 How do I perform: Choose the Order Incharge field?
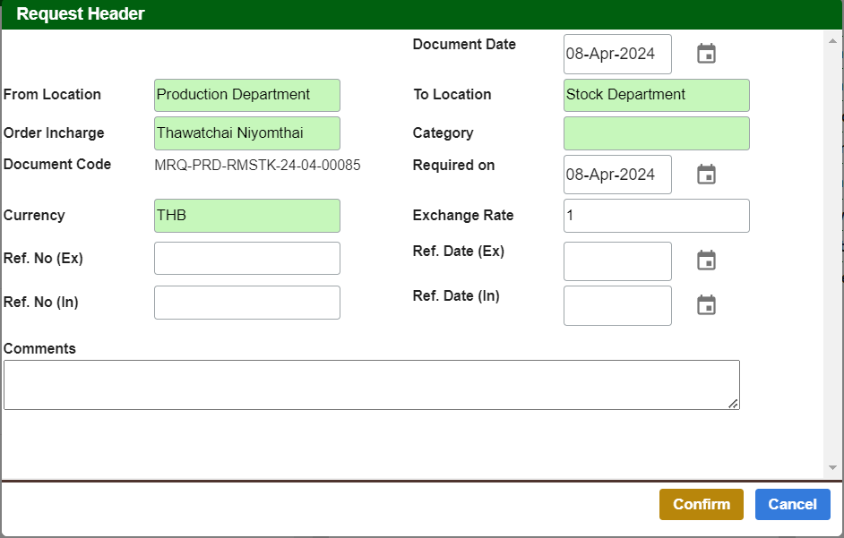pos(247,133)
